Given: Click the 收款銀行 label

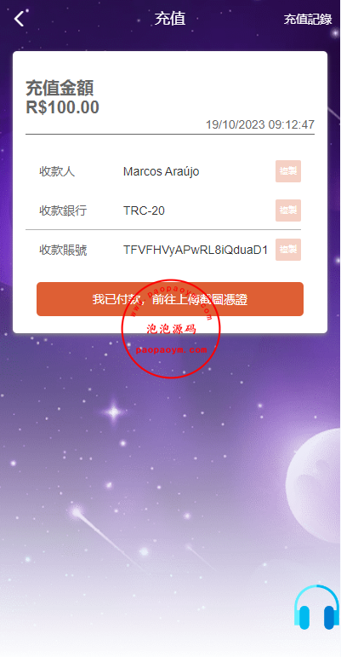Looking at the screenshot, I should click(63, 210).
